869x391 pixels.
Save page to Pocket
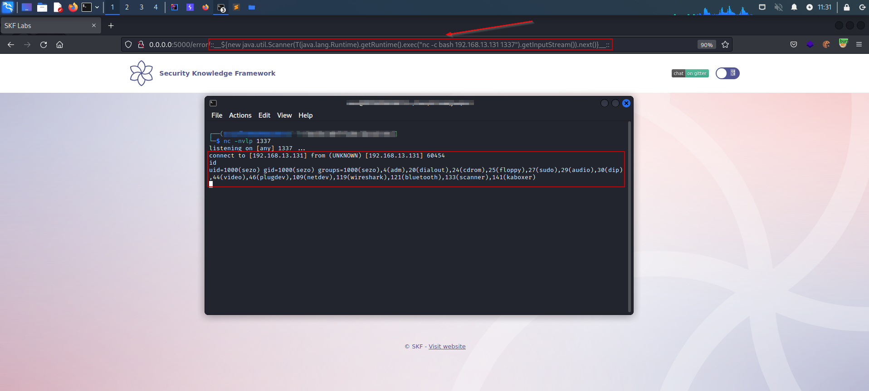[794, 45]
